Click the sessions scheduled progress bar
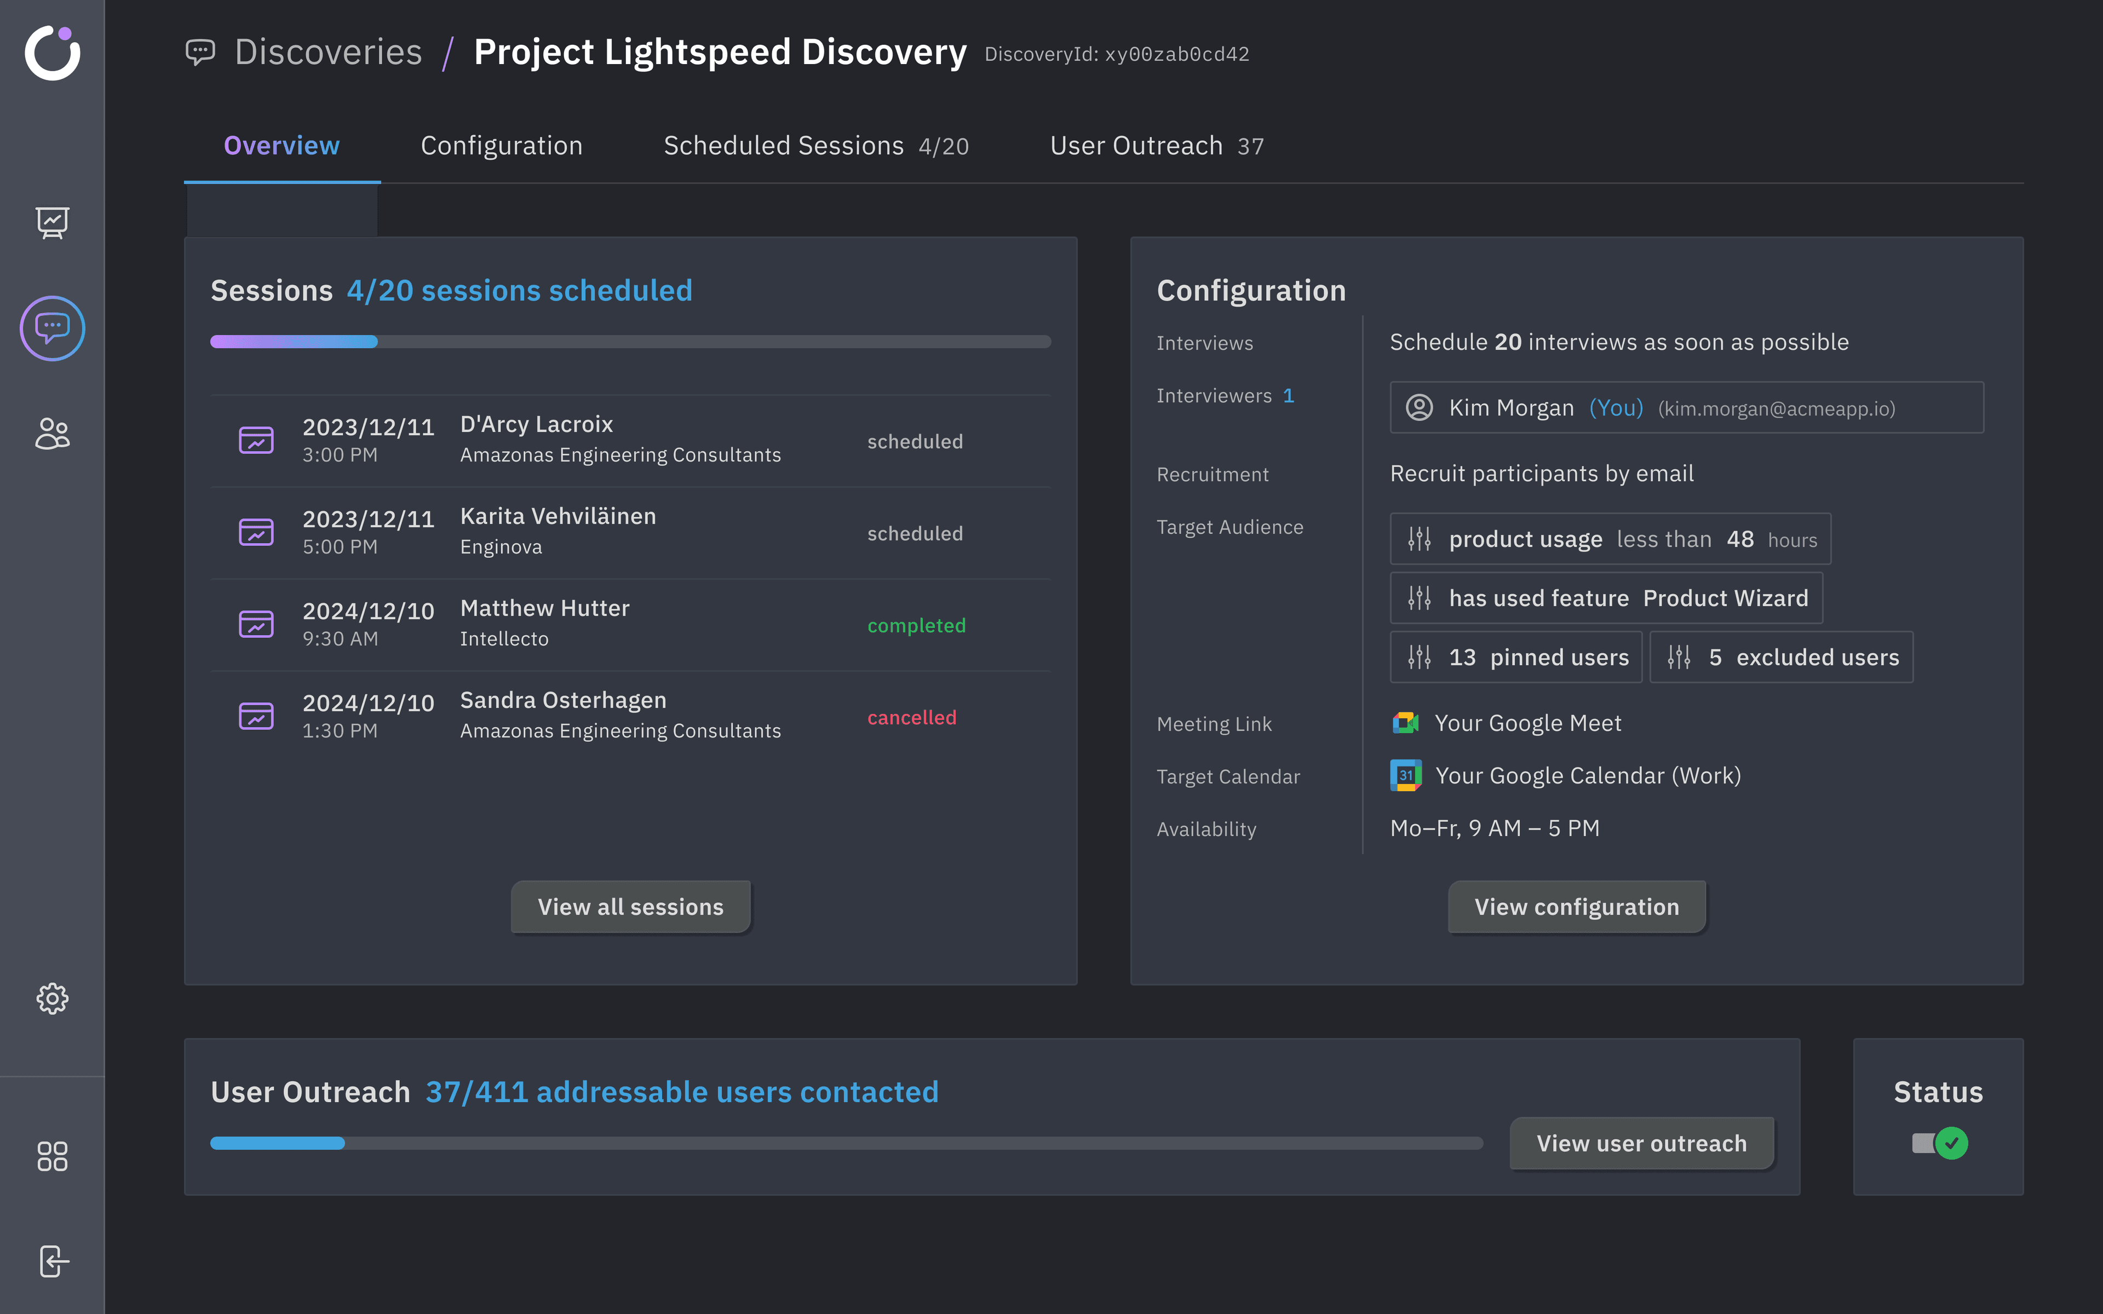 click(x=630, y=342)
